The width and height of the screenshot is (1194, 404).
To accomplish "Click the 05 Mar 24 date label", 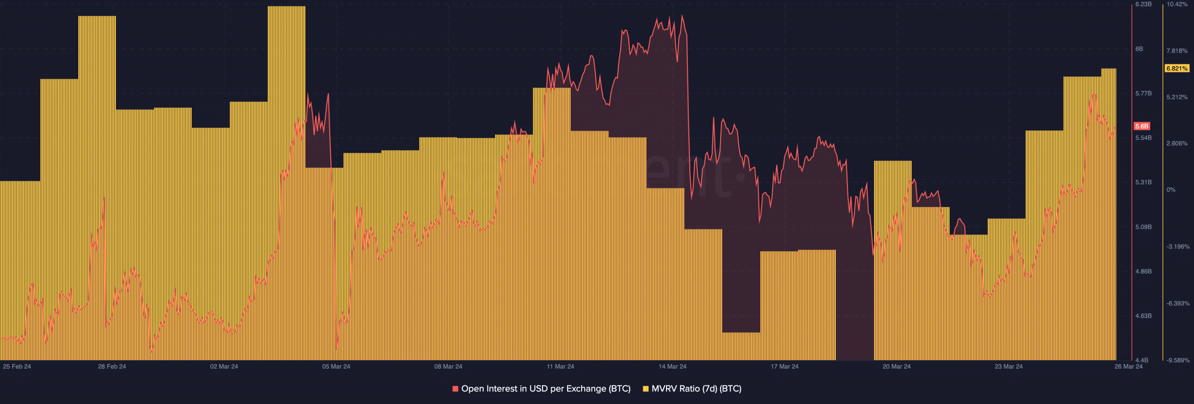I will [x=336, y=367].
